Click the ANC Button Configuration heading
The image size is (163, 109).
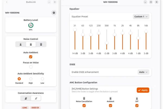click(83, 82)
